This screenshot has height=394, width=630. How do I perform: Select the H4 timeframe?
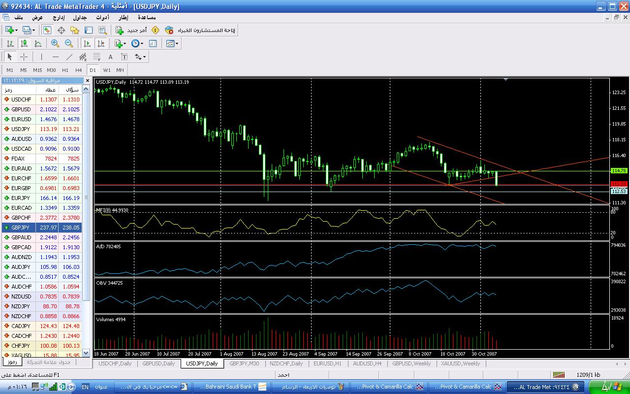point(79,70)
